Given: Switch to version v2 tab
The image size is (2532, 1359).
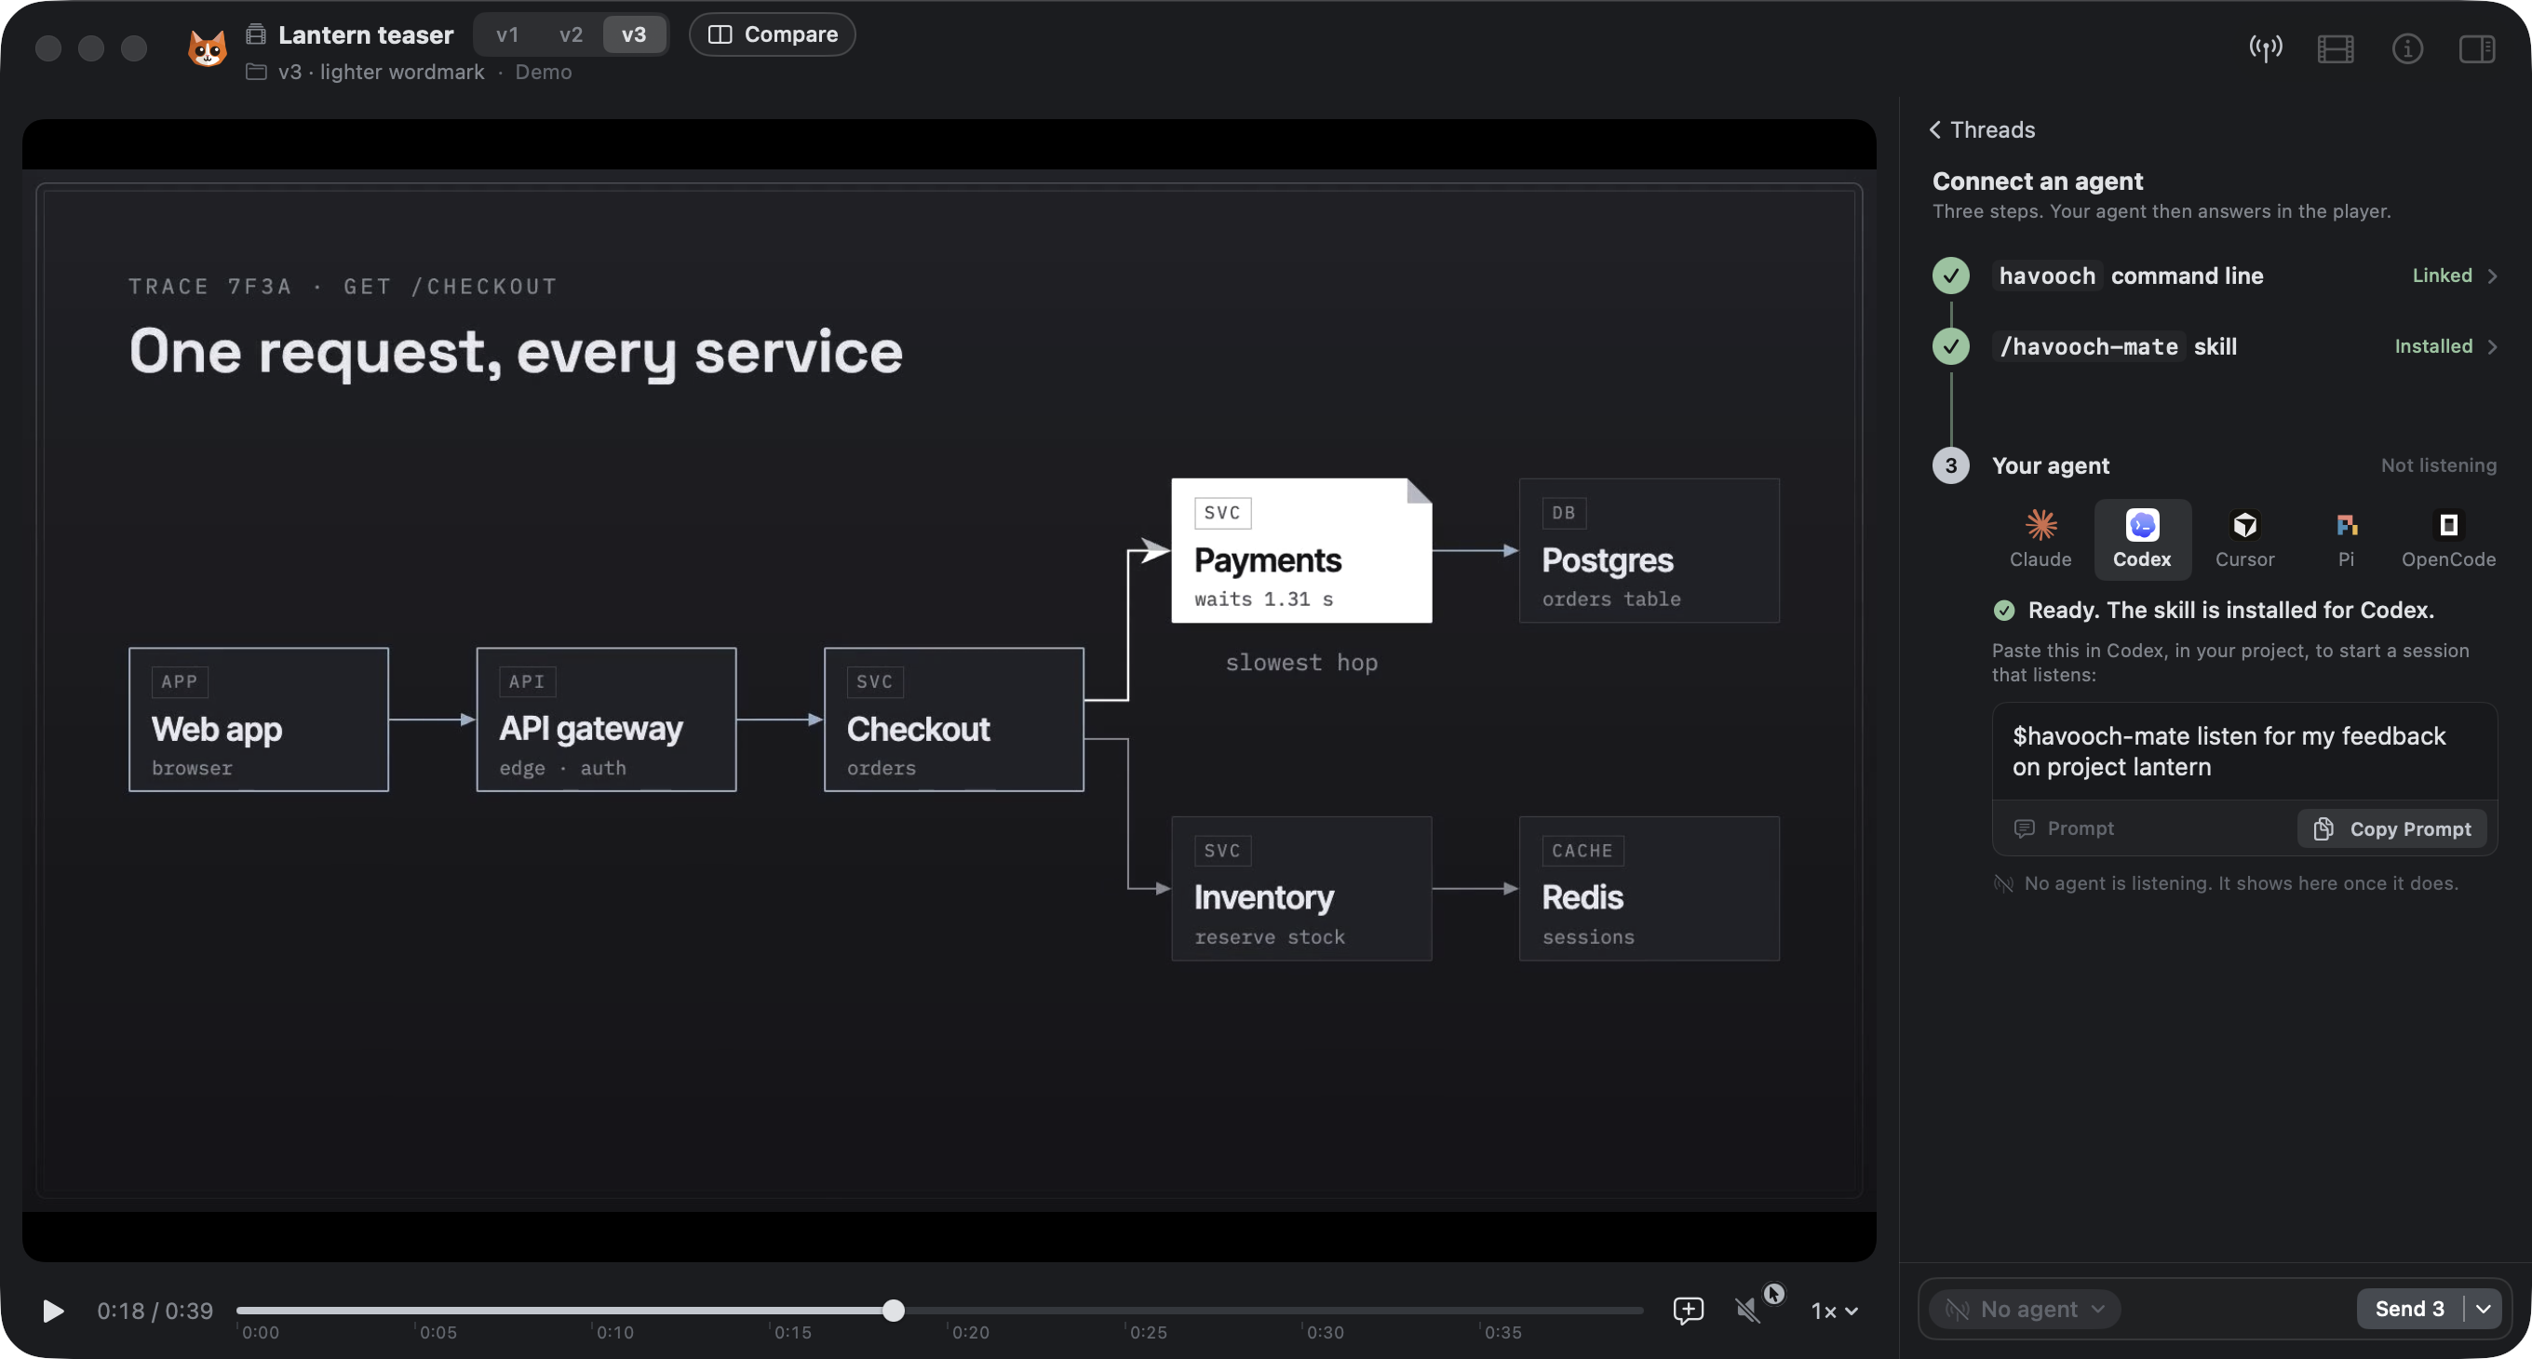Looking at the screenshot, I should (571, 34).
